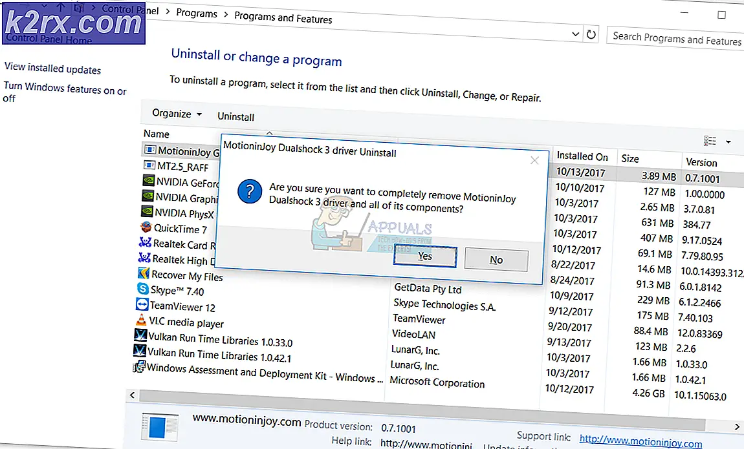Image resolution: width=744 pixels, height=449 pixels.
Task: Click the Realtek Card Reader icon
Action: (145, 242)
